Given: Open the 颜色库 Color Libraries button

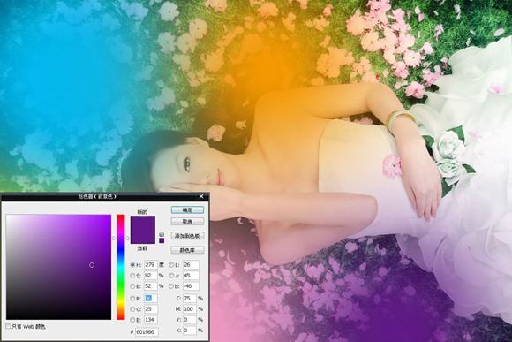Looking at the screenshot, I should tap(187, 250).
